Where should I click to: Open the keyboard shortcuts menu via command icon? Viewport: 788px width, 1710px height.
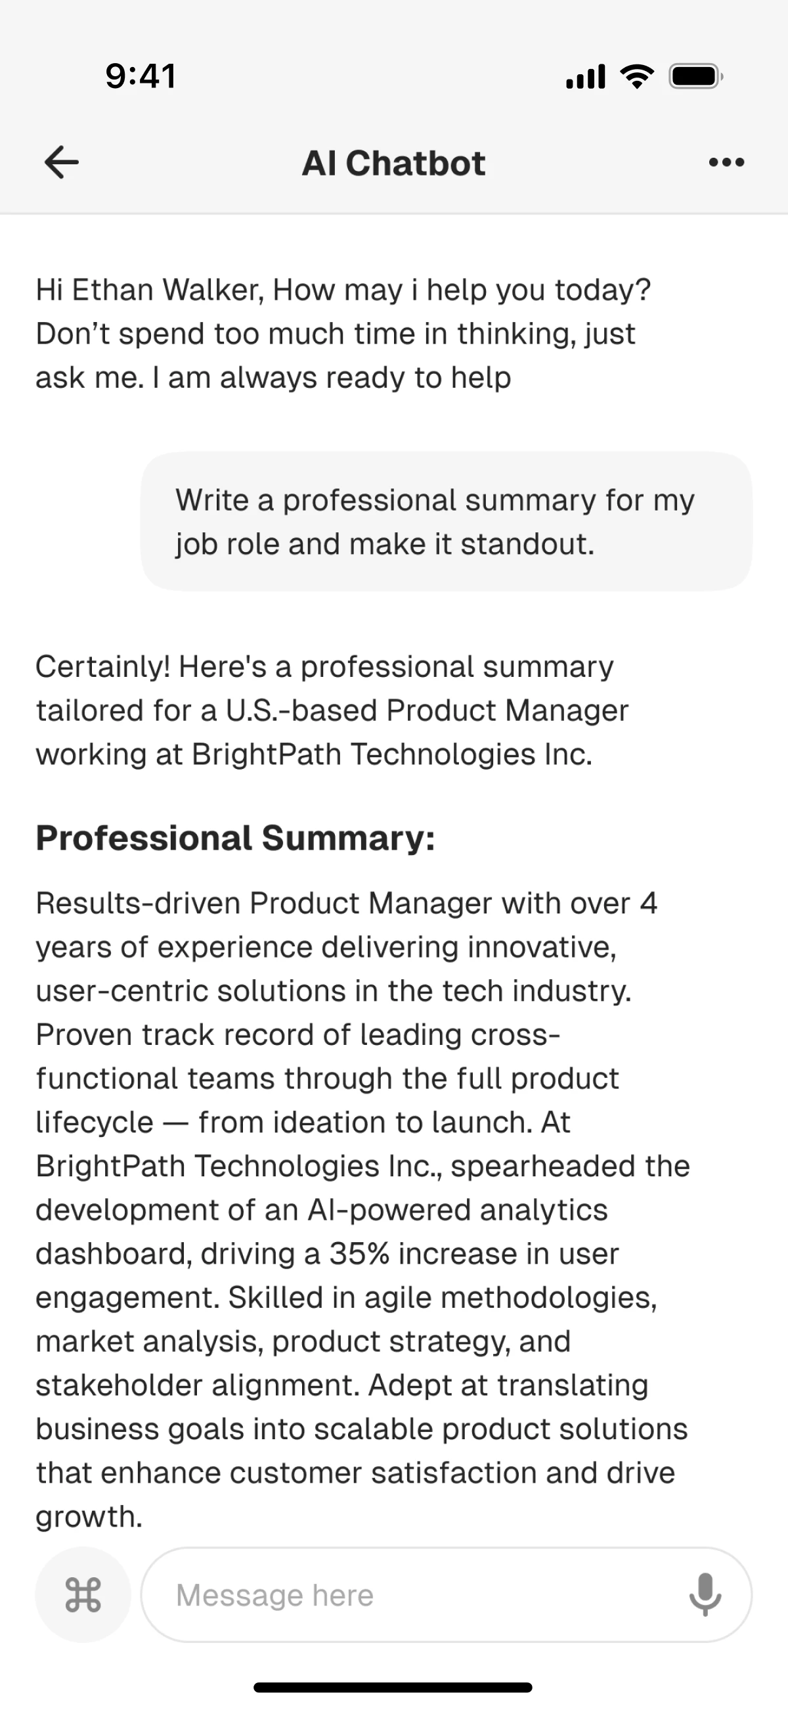(83, 1595)
